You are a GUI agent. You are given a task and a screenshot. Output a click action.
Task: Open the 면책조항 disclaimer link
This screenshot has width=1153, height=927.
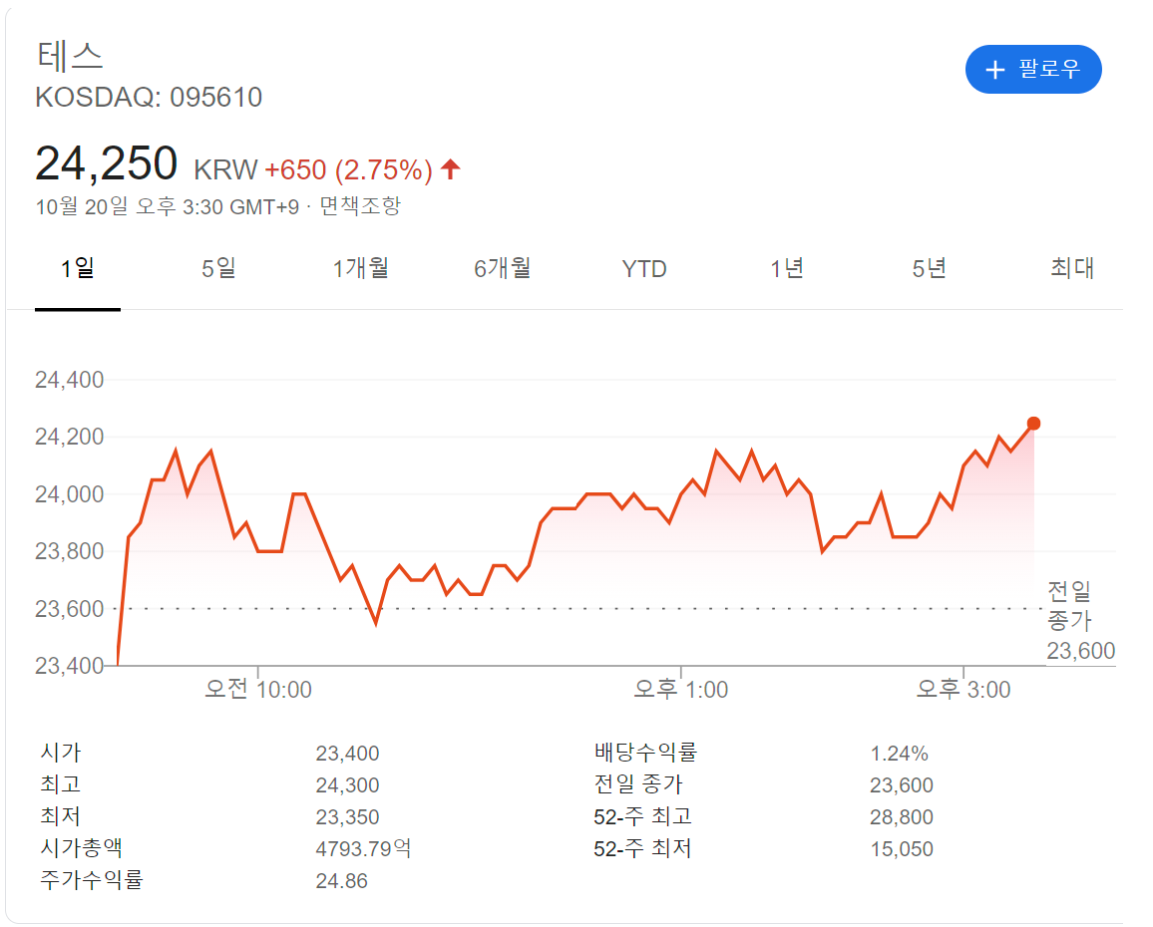(x=360, y=206)
